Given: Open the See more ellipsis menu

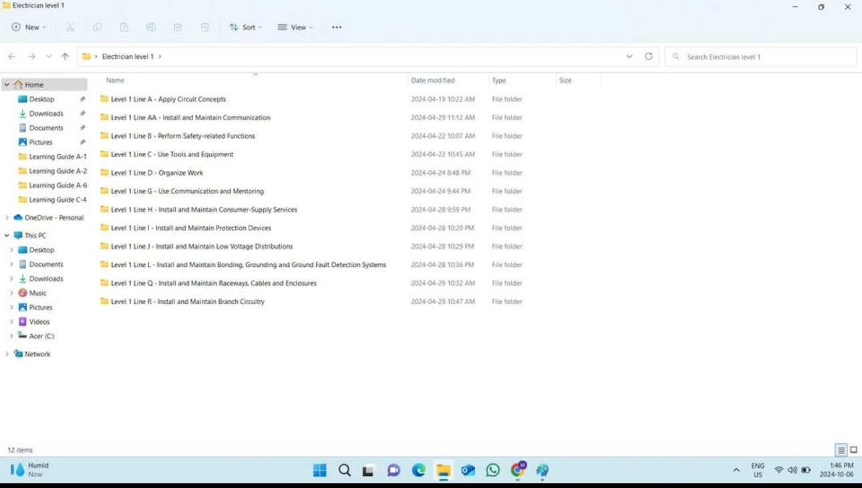Looking at the screenshot, I should 337,27.
